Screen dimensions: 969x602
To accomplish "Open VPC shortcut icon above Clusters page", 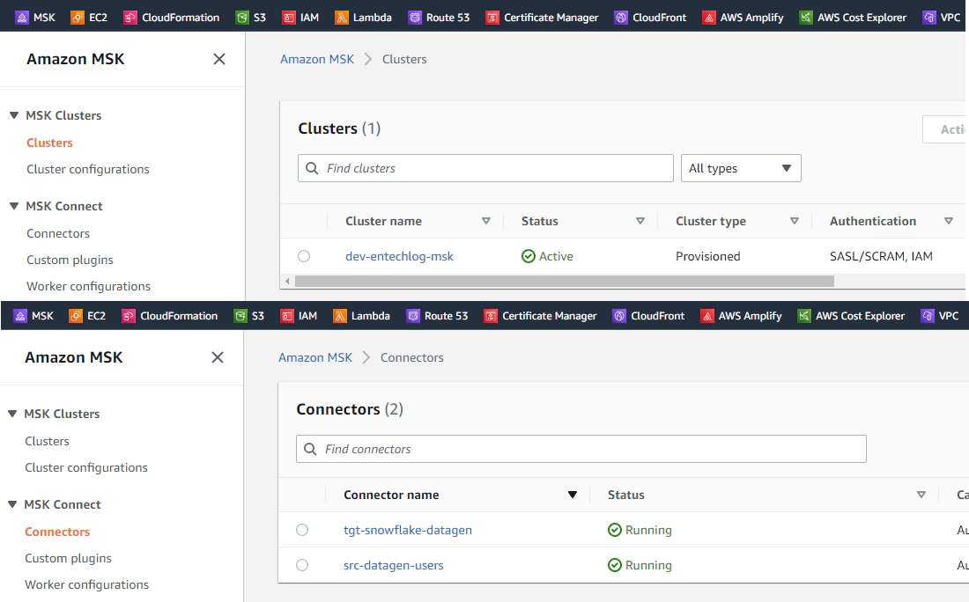I will [x=928, y=18].
